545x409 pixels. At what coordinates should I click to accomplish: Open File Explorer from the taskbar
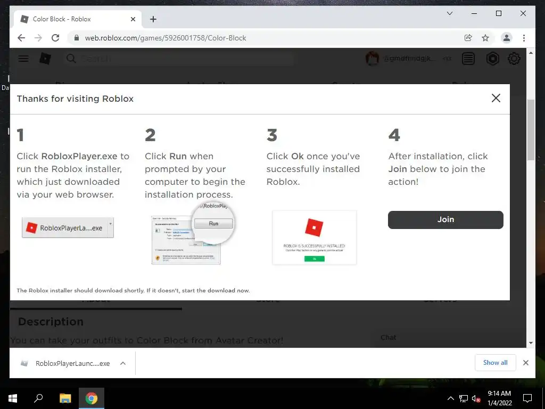tap(65, 398)
